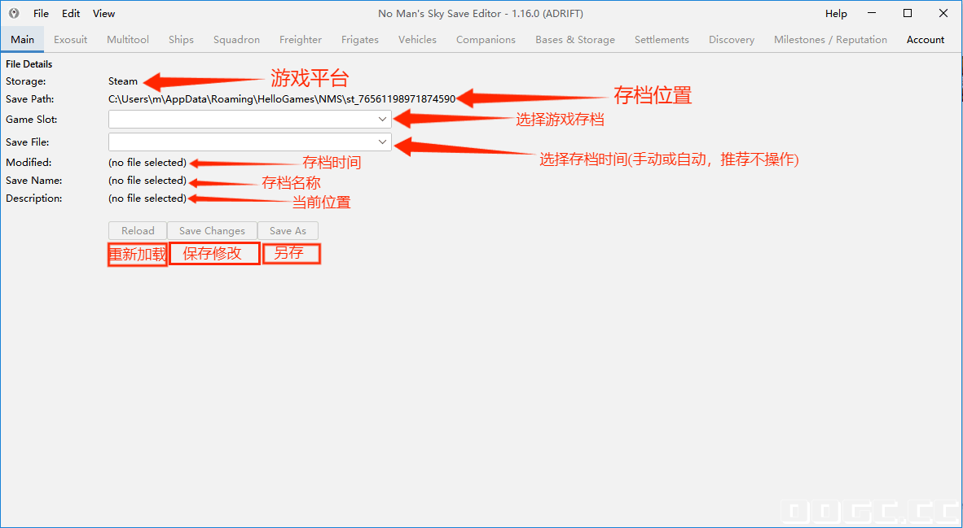The image size is (963, 528).
Task: Switch to the Multitool tab
Action: point(128,40)
